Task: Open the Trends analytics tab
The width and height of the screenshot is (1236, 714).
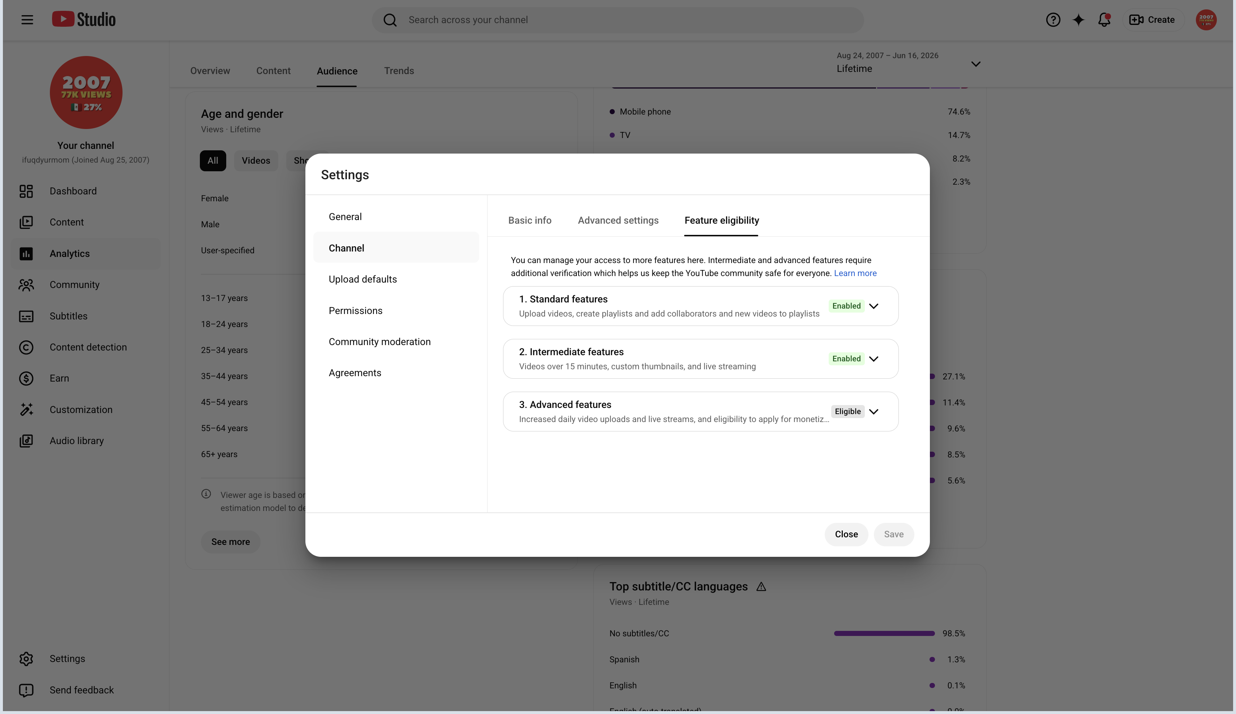Action: [x=399, y=71]
